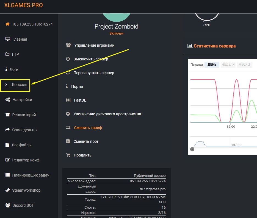Screen dimensions: 257x218
Task: Open Настройки section
Action: coord(22,100)
